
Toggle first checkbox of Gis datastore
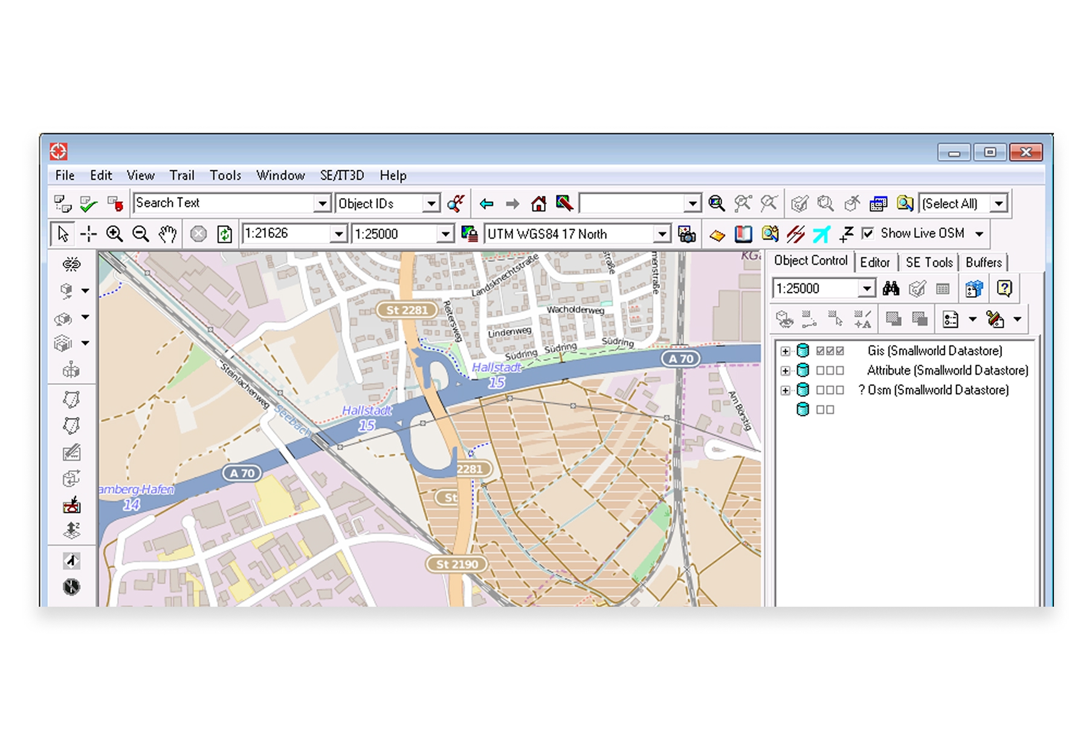(x=820, y=351)
